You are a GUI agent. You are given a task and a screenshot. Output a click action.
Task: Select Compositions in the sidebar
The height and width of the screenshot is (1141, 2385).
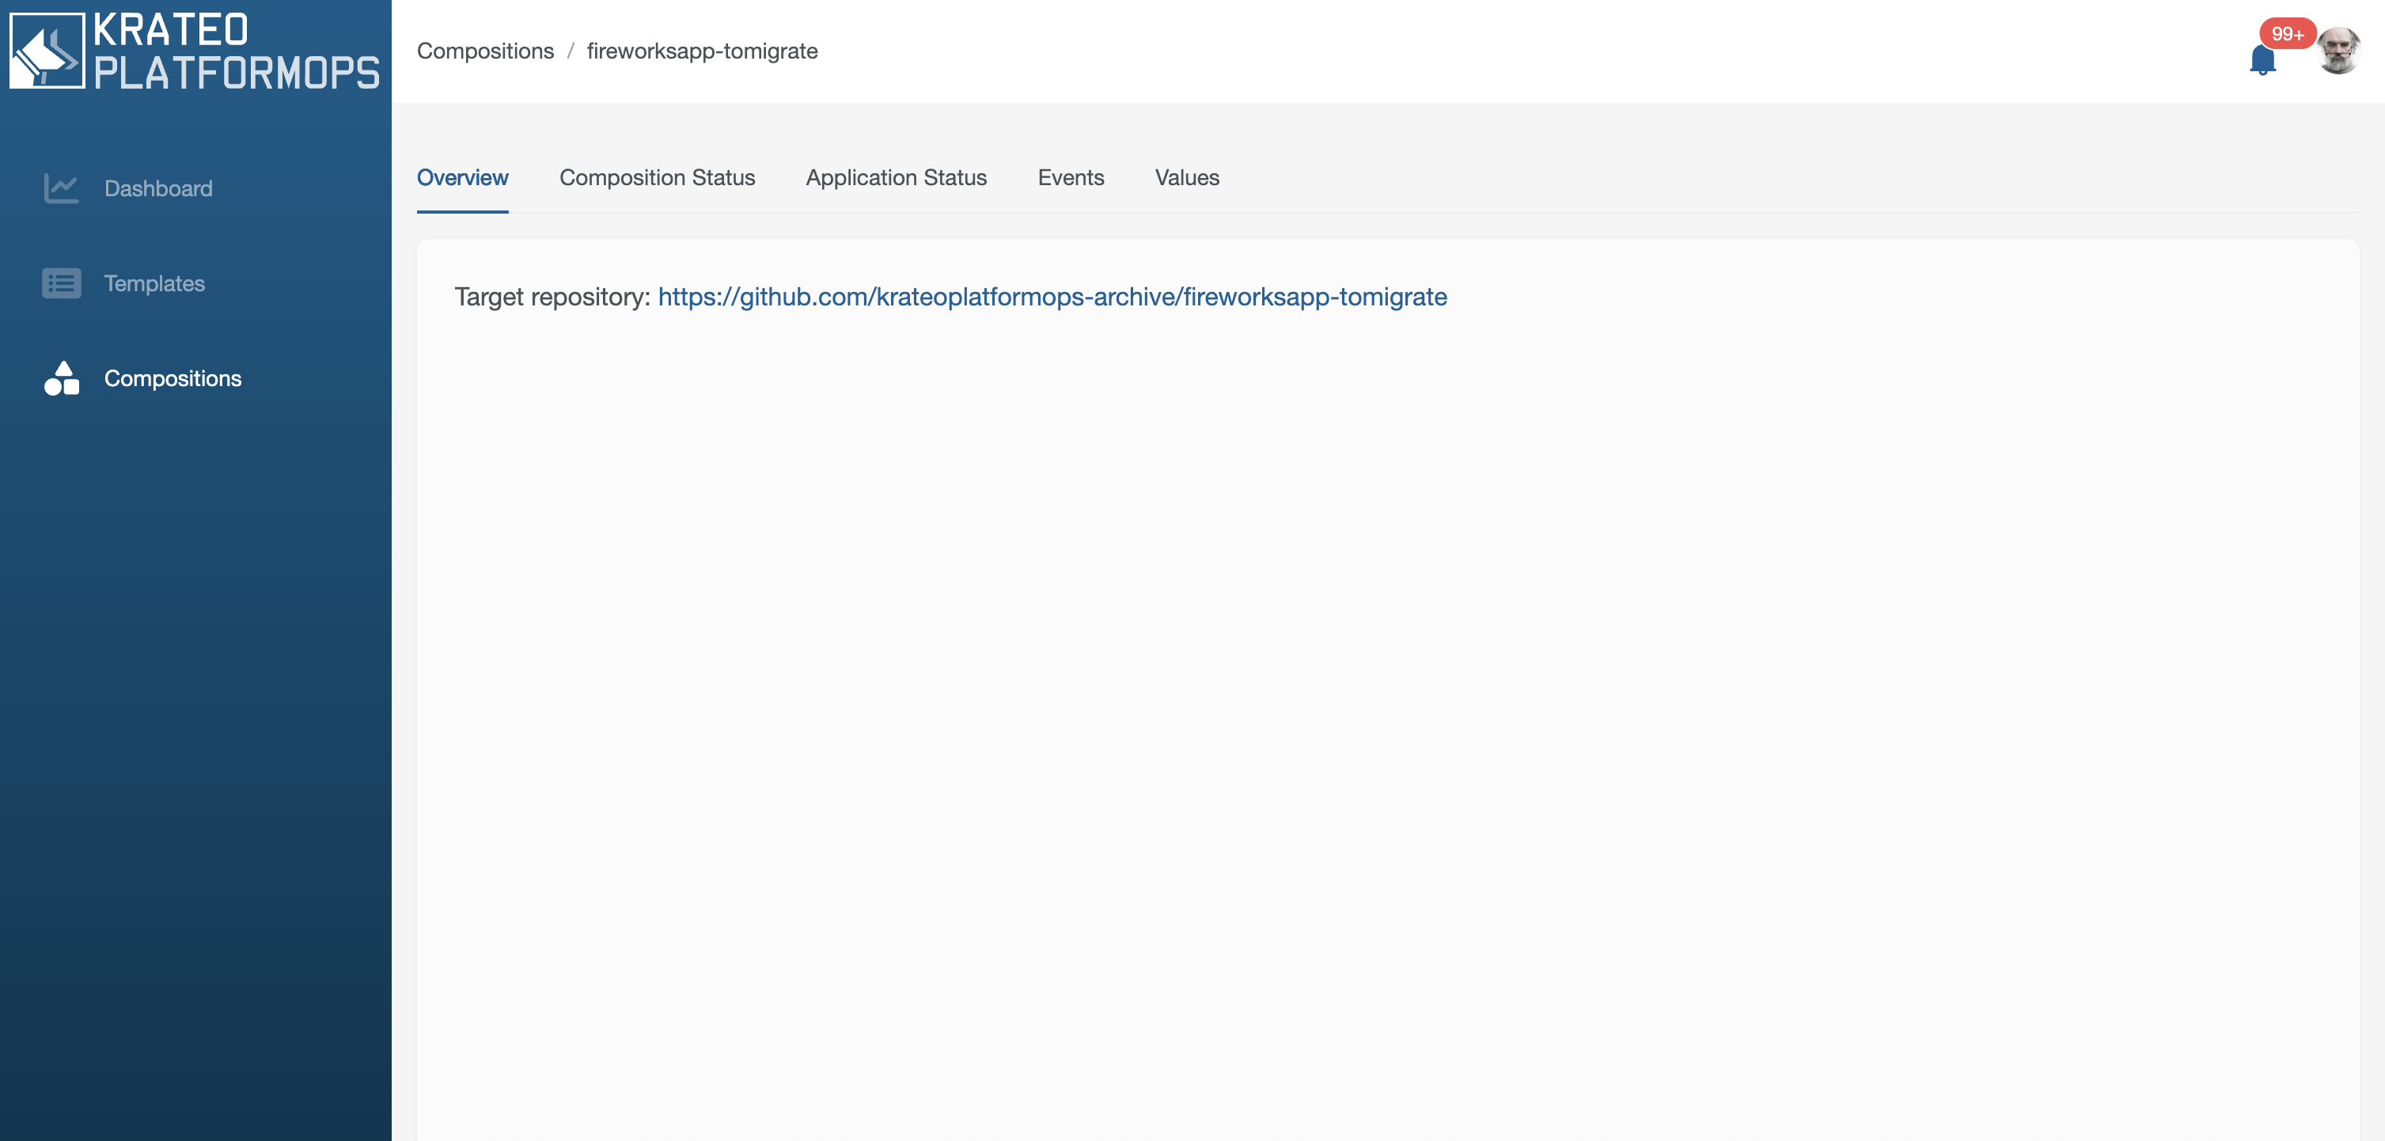click(173, 379)
